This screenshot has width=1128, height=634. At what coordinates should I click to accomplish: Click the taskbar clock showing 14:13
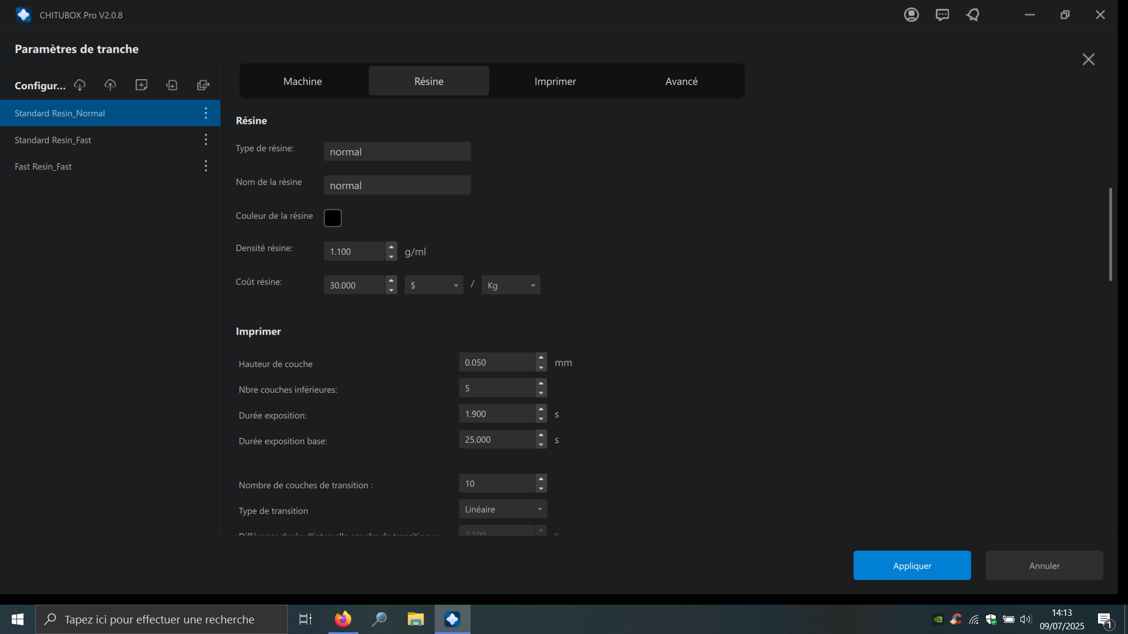point(1062,619)
